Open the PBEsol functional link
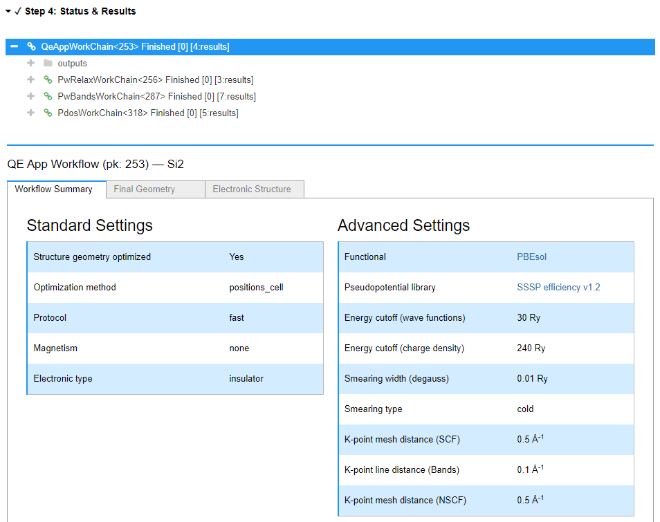 coord(531,257)
